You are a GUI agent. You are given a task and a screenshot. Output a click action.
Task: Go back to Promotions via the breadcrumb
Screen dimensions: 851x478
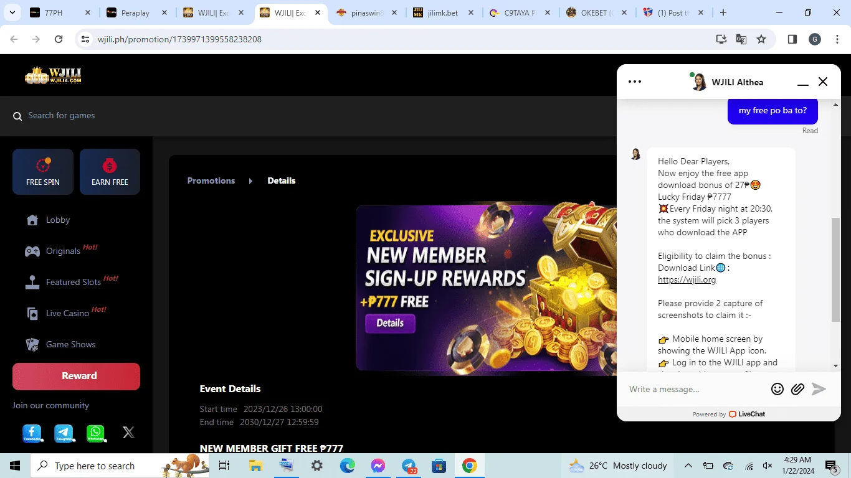pos(211,180)
